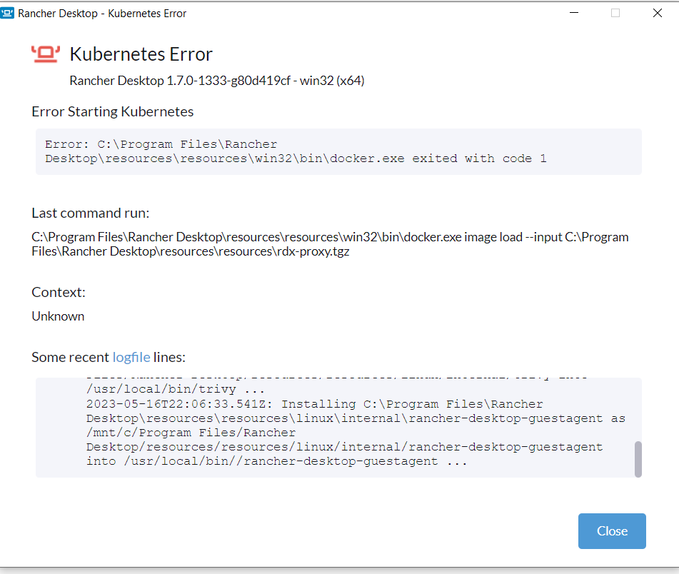This screenshot has height=574, width=679.
Task: Click the 'Error Starting Kubernetes' heading
Action: pos(112,111)
